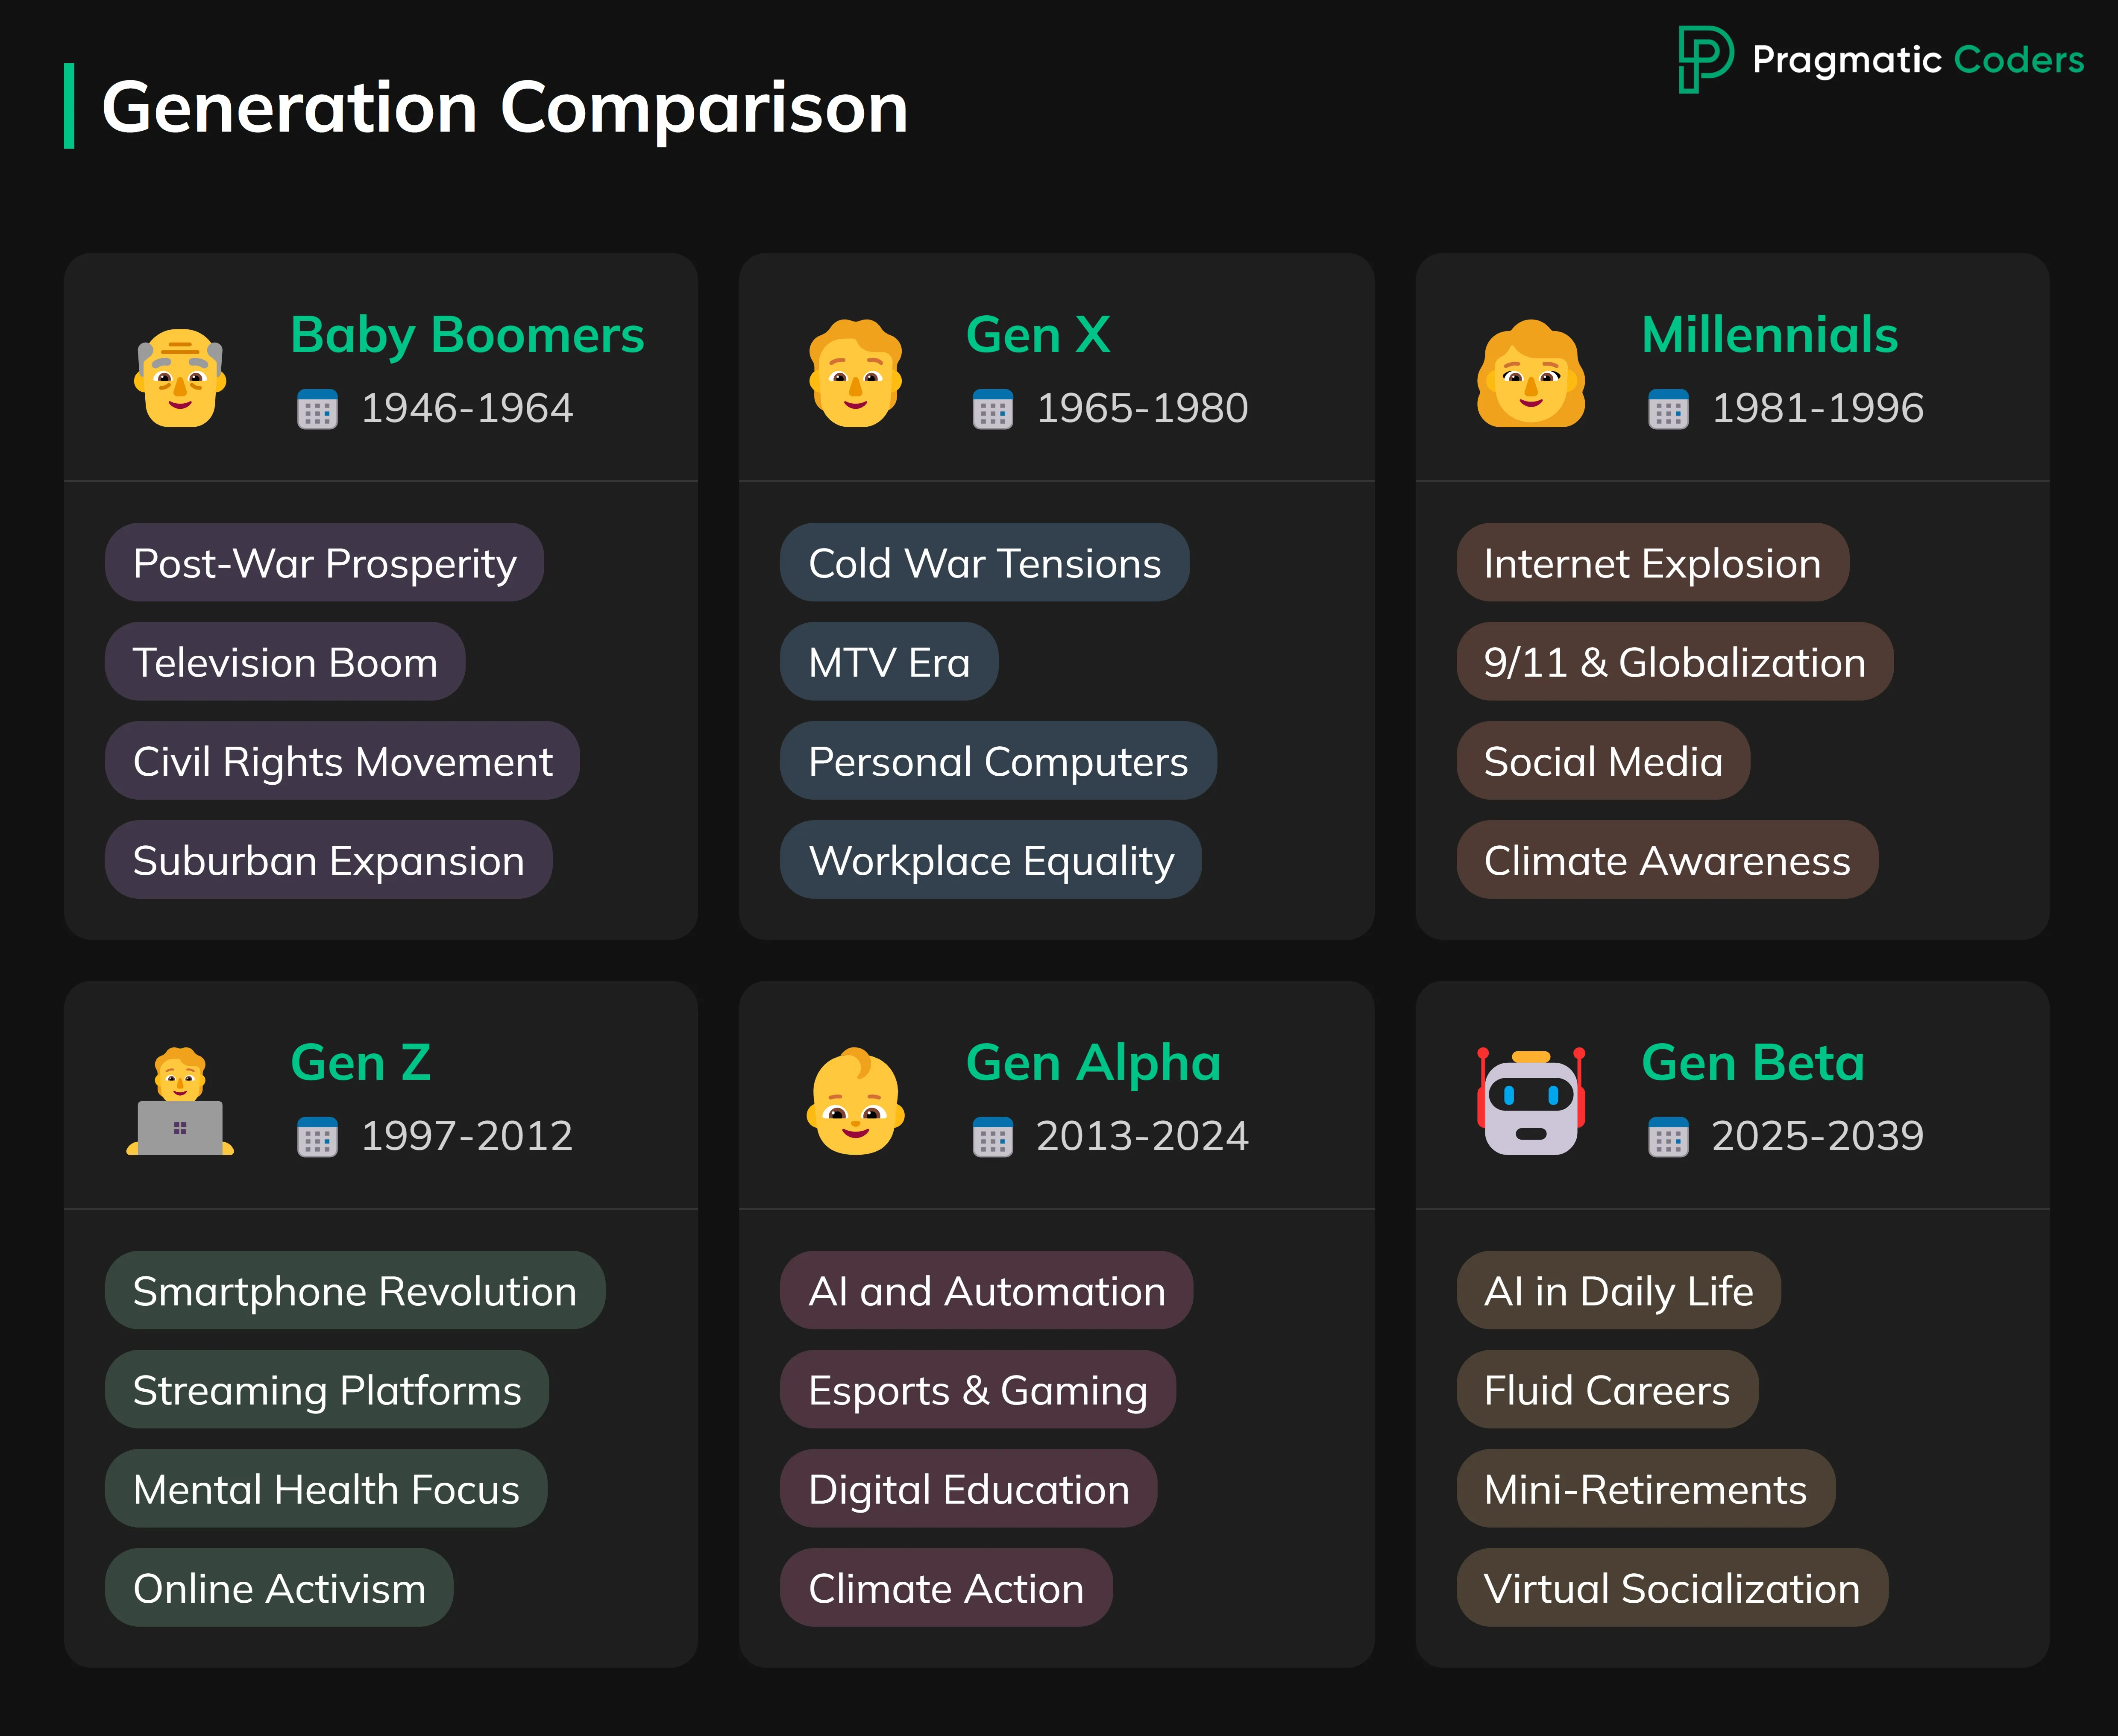Pick the Fluid Careers pill

[x=1607, y=1389]
